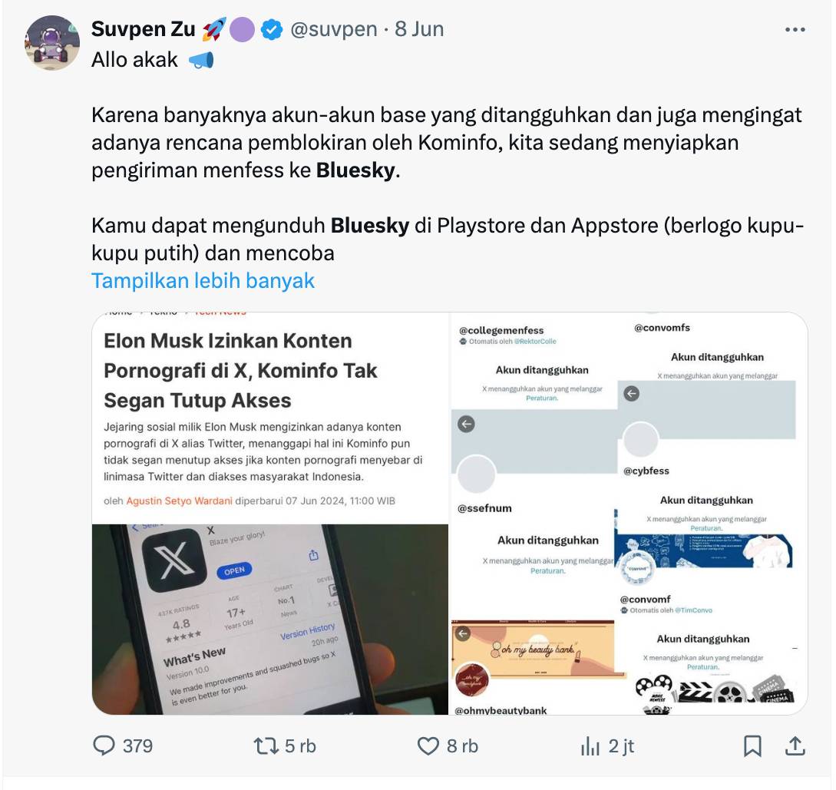836x790 pixels.
Task: Bookmark this tweet
Action: (x=752, y=745)
